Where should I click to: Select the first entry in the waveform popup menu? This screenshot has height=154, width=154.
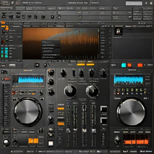coord(47,43)
